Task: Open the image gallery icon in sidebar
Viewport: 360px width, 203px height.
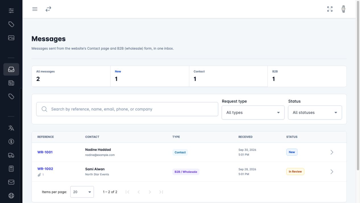Action: coord(11,38)
